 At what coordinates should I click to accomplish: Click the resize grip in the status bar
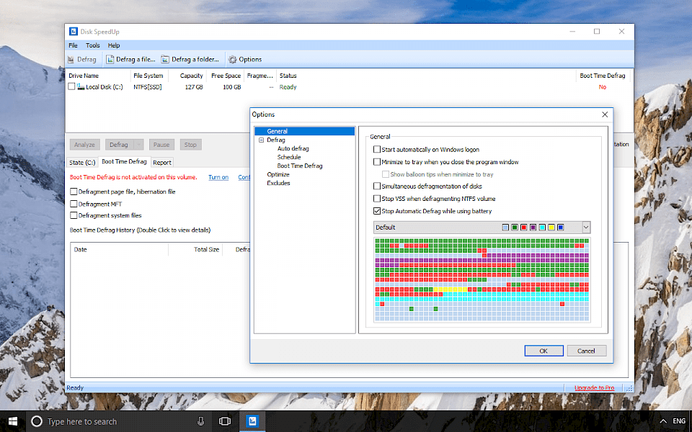pyautogui.click(x=630, y=388)
